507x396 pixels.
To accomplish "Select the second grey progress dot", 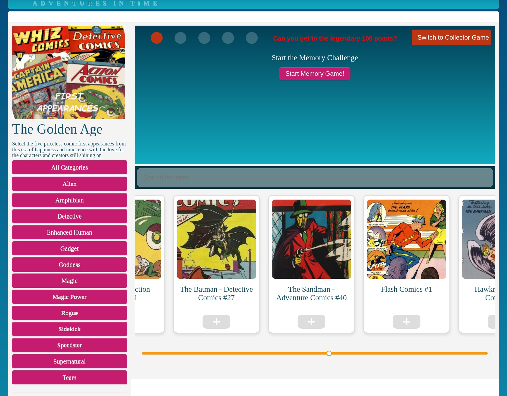I will coord(180,38).
